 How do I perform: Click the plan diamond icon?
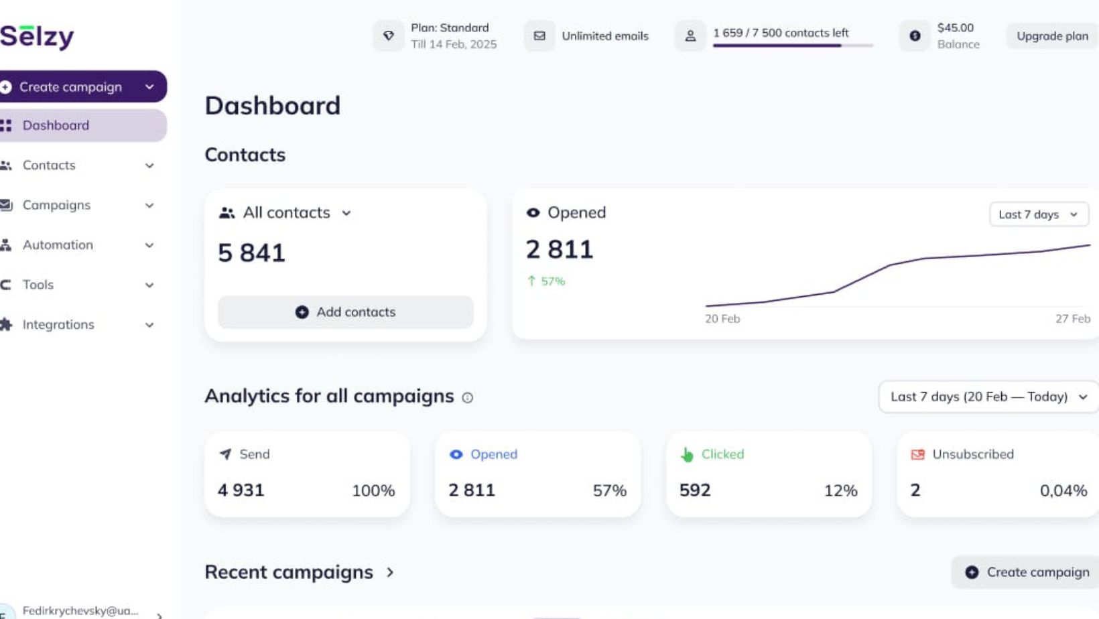(x=389, y=36)
